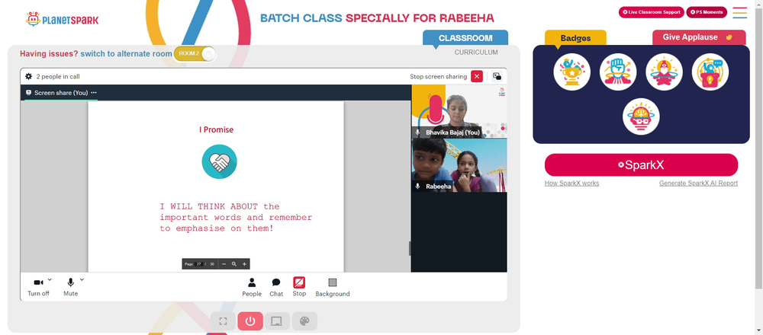This screenshot has width=763, height=335.
Task: Open the color palette button
Action: (x=304, y=321)
